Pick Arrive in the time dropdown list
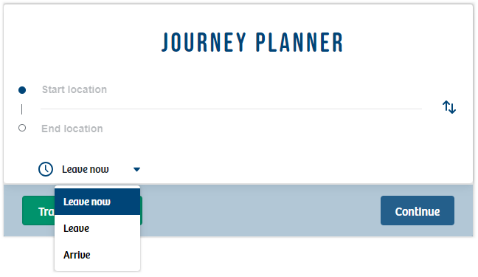The height and width of the screenshot is (277, 478). pyautogui.click(x=97, y=255)
